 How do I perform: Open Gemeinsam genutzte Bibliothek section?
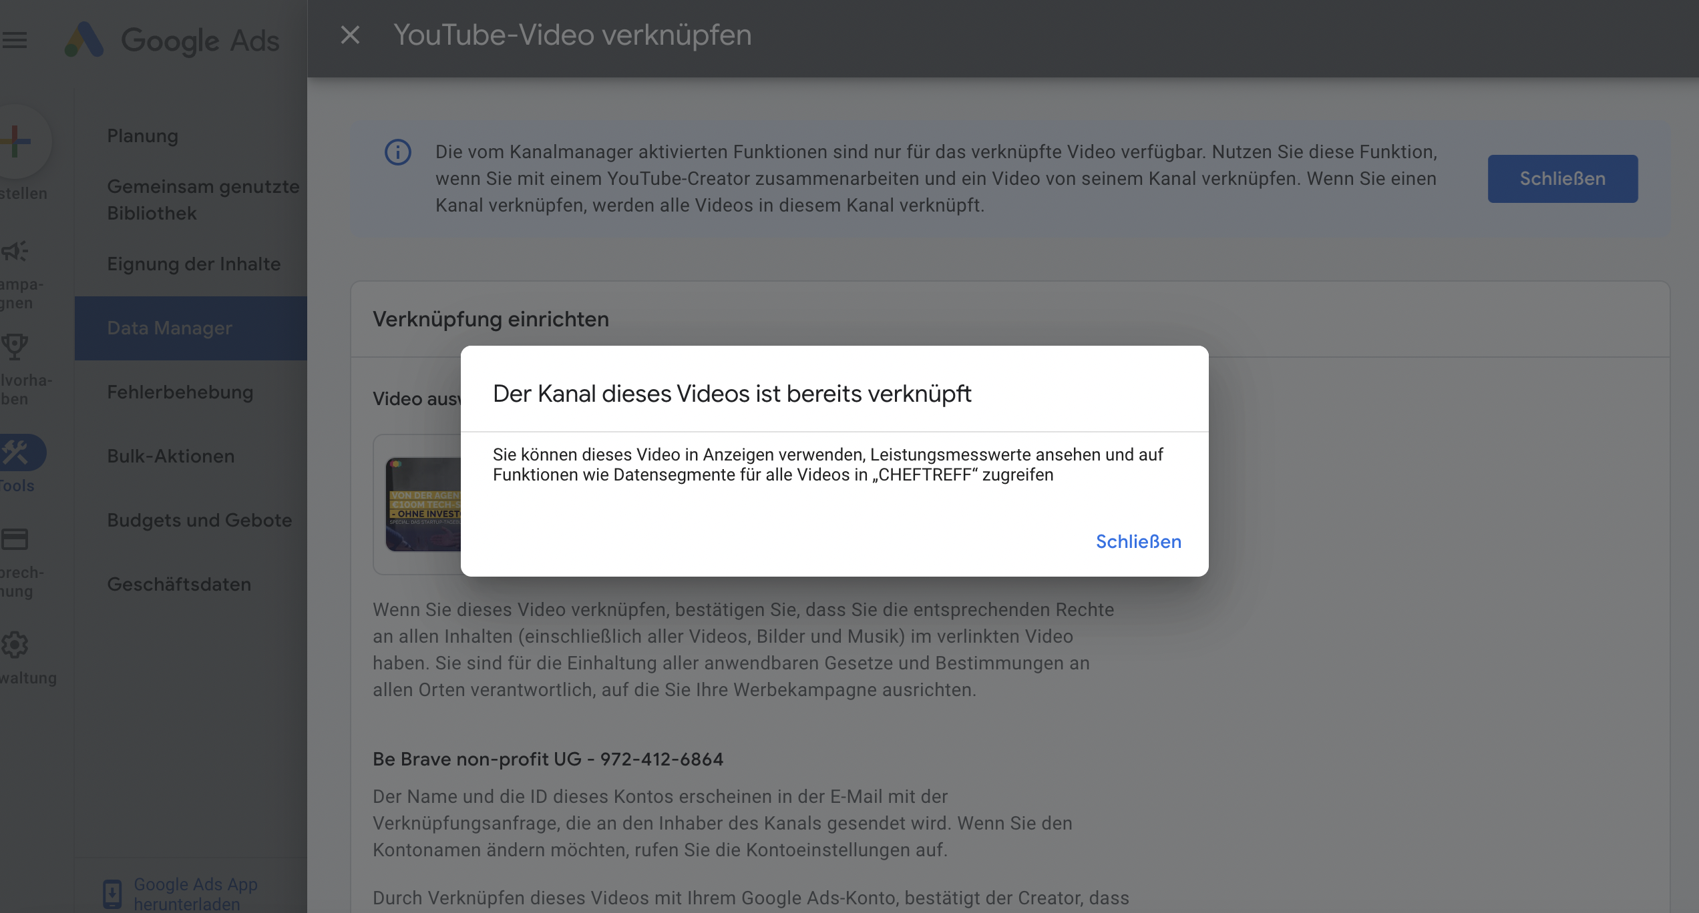point(203,200)
